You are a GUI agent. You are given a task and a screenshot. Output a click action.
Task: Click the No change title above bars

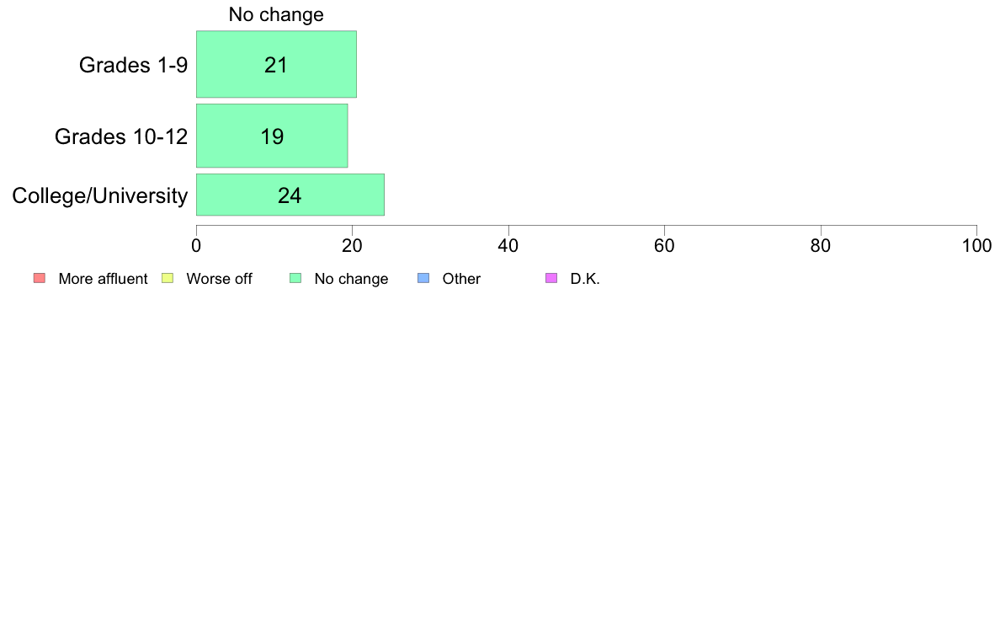click(x=276, y=14)
